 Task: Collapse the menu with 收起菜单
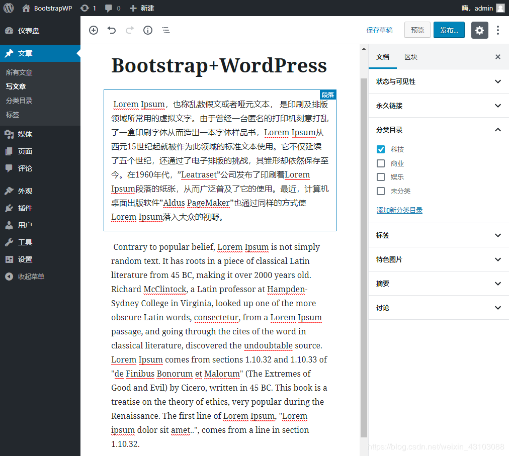pos(40,277)
